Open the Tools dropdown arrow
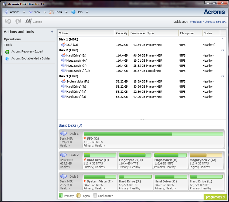Viewport: 229px width, 202px height. tap(66, 12)
